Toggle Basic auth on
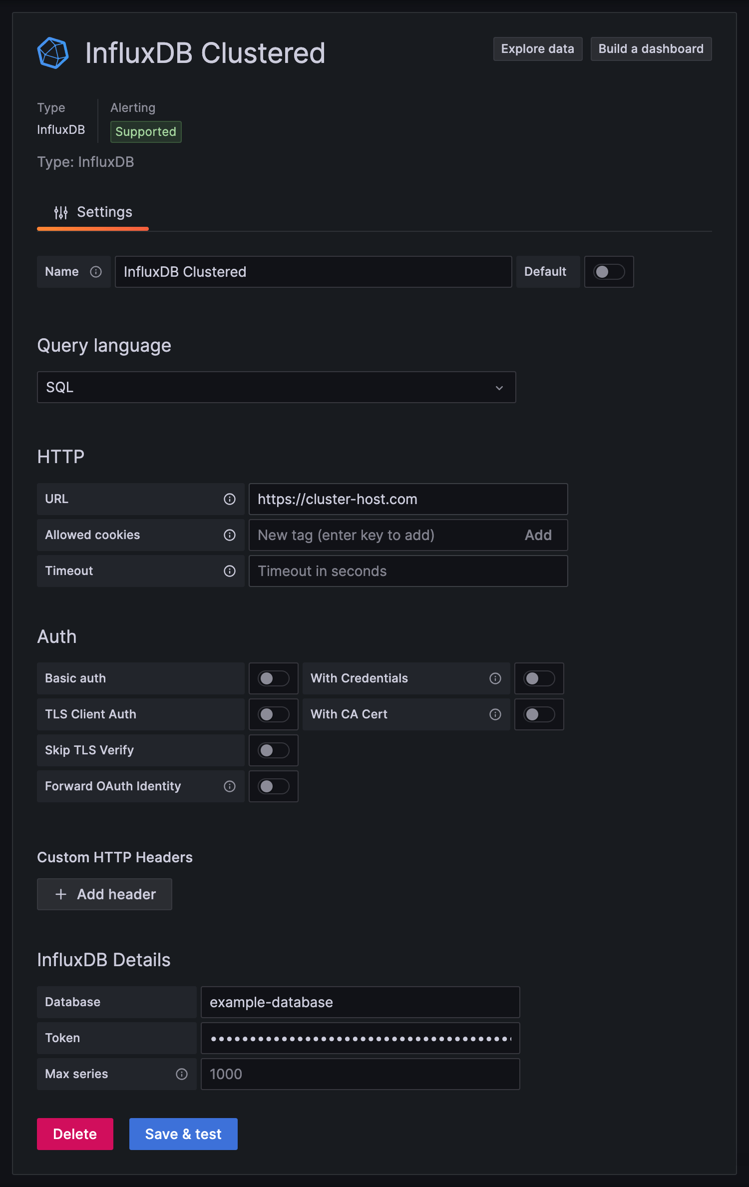 (x=273, y=678)
